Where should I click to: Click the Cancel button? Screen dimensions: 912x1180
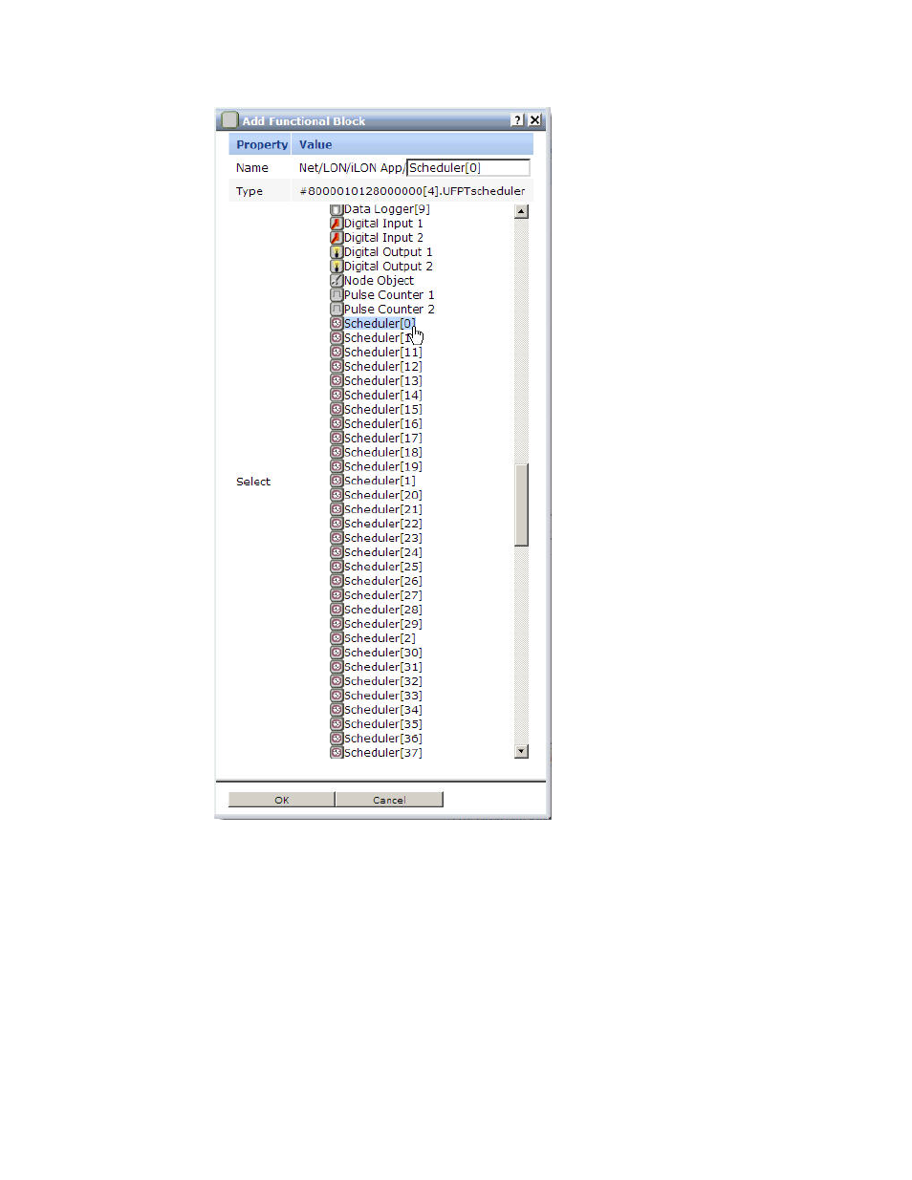tap(389, 800)
